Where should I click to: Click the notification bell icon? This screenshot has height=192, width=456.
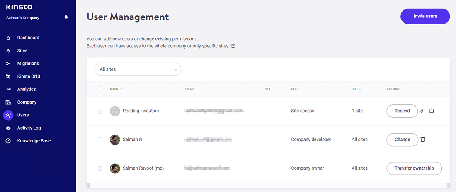[x=66, y=17]
